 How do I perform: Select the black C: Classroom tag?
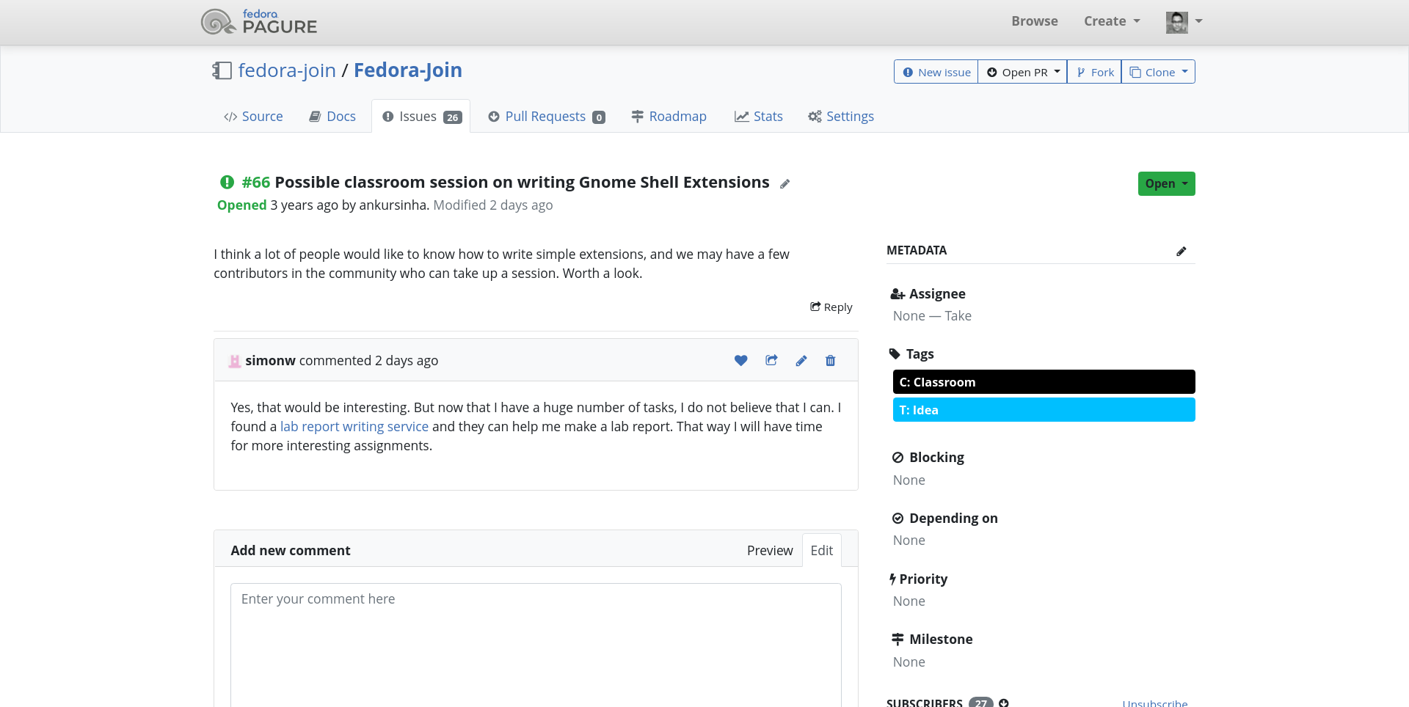tap(1044, 382)
